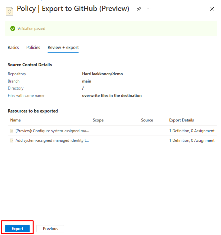Close the Export to GitHub panel
The height and width of the screenshot is (235, 221).
pyautogui.click(x=212, y=9)
